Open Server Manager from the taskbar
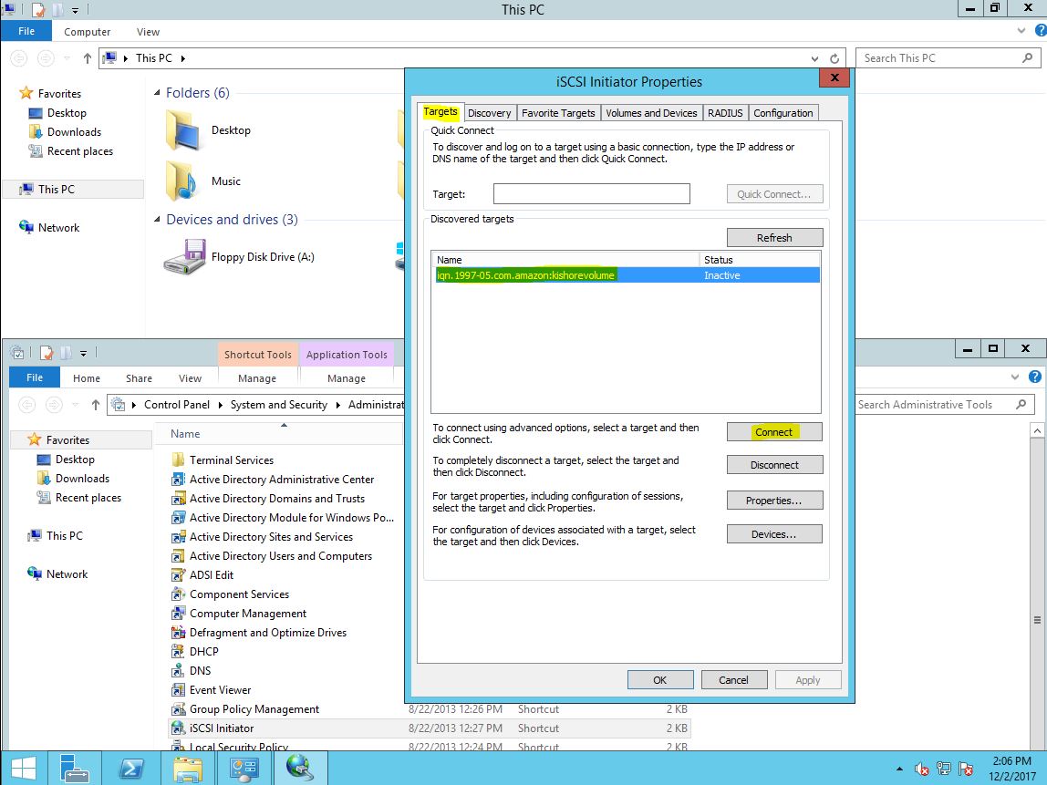The height and width of the screenshot is (785, 1047). click(75, 768)
